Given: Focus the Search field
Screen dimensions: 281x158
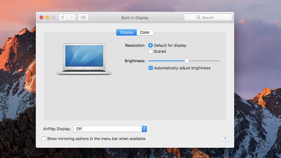Looking at the screenshot, I should [x=208, y=17].
